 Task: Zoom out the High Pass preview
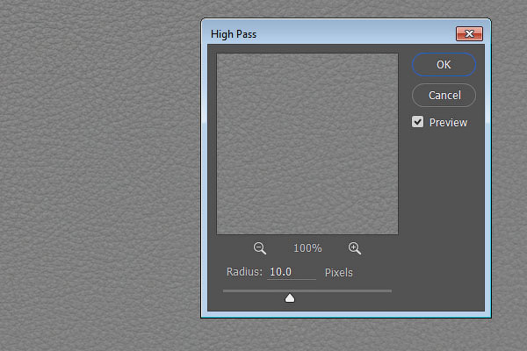pos(260,248)
